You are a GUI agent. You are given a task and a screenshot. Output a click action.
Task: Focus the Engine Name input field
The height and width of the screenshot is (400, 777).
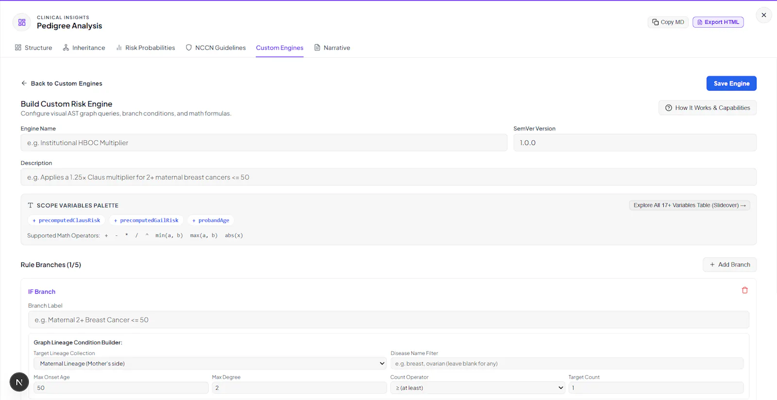(x=264, y=143)
